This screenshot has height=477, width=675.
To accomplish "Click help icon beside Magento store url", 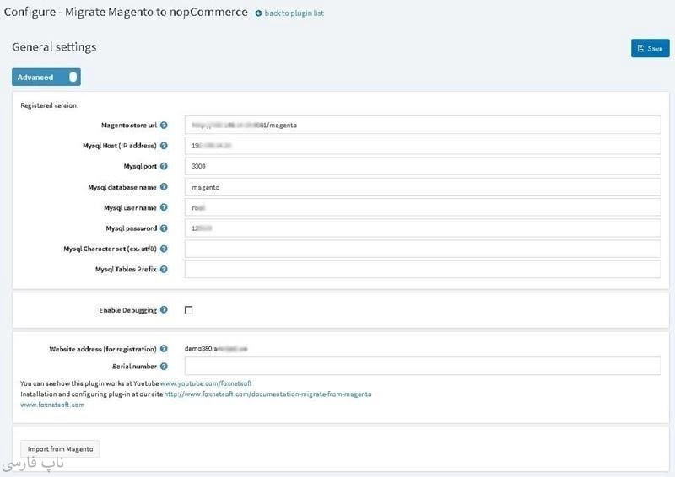I will click(164, 126).
